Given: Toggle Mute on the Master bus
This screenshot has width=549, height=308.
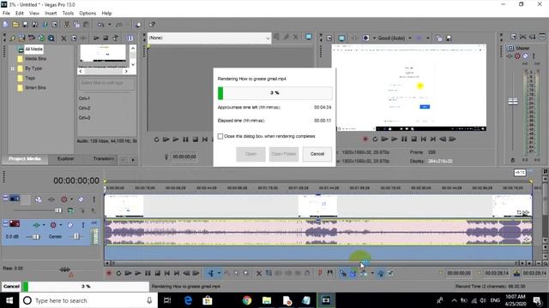Looking at the screenshot, I should 526,56.
